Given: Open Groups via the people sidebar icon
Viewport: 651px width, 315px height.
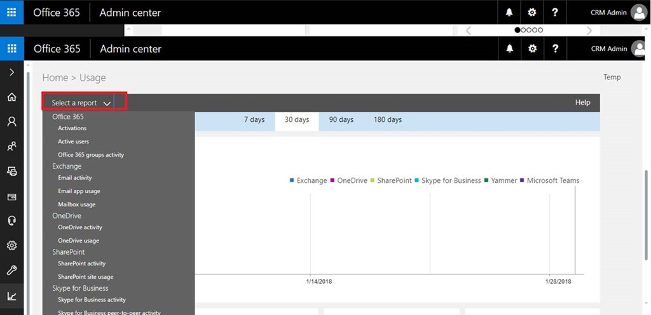Looking at the screenshot, I should click(x=11, y=147).
